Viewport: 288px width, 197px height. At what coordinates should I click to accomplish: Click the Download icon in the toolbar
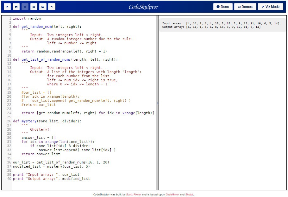(25, 7)
